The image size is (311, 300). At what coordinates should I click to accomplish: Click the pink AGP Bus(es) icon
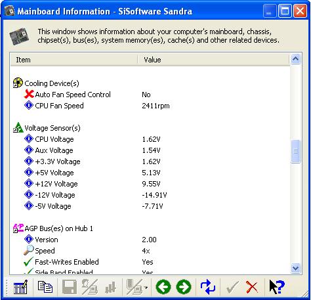pos(18,228)
